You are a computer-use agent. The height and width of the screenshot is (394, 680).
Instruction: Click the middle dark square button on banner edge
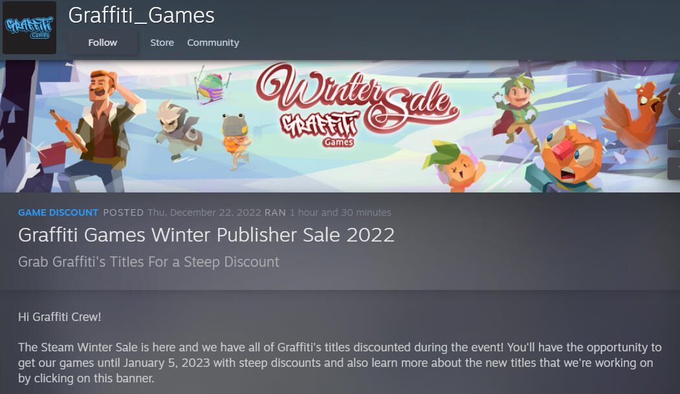pyautogui.click(x=674, y=140)
